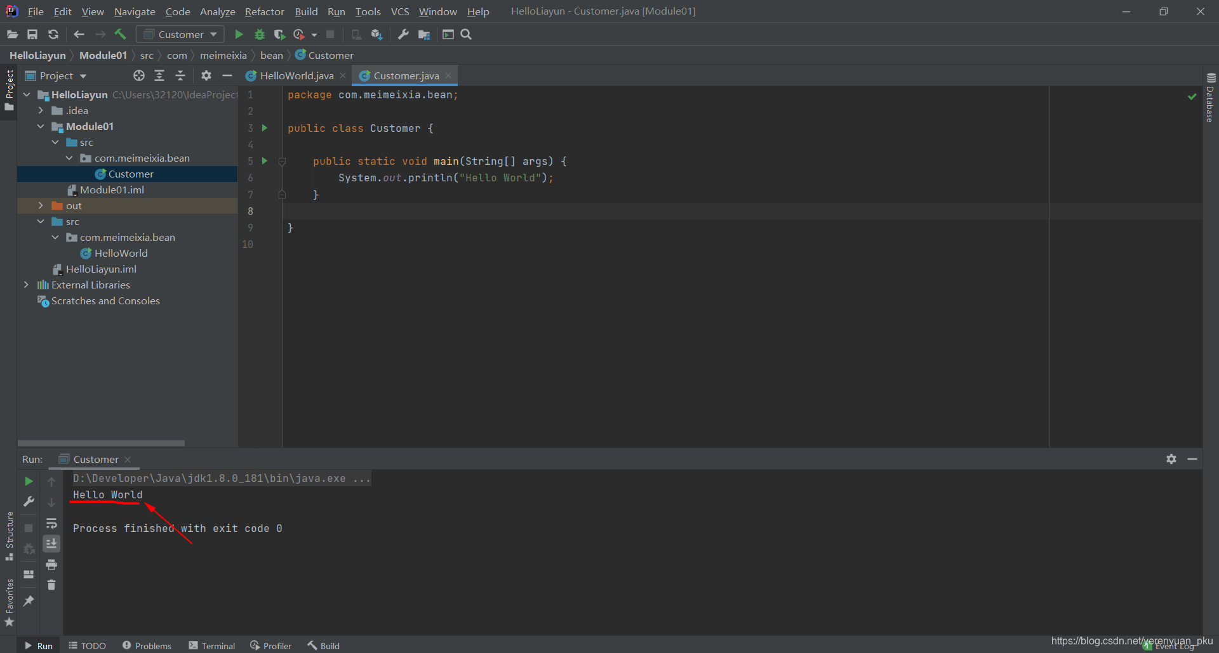Switch to the HelloWorld.java tab
The height and width of the screenshot is (653, 1219).
tap(296, 75)
